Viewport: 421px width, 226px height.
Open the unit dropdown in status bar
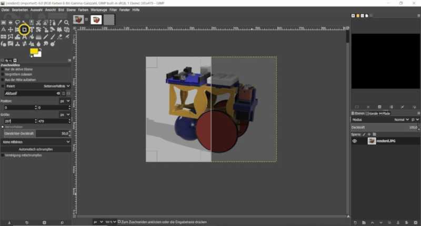tap(98, 222)
